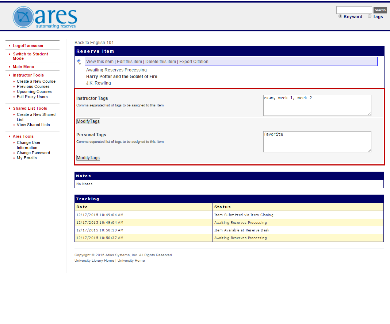
Task: Select Delete this item
Action: [x=161, y=61]
